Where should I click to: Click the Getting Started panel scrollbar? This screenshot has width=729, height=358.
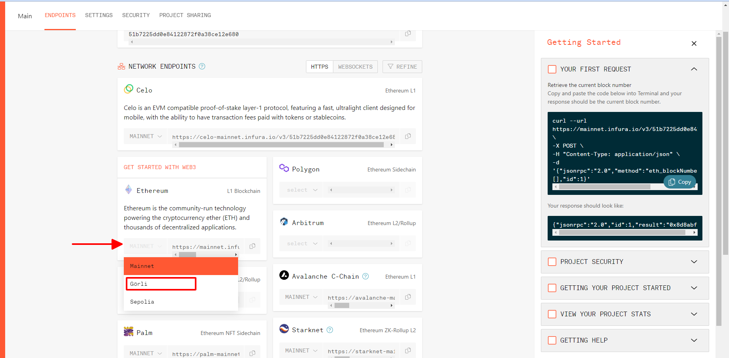click(x=719, y=181)
